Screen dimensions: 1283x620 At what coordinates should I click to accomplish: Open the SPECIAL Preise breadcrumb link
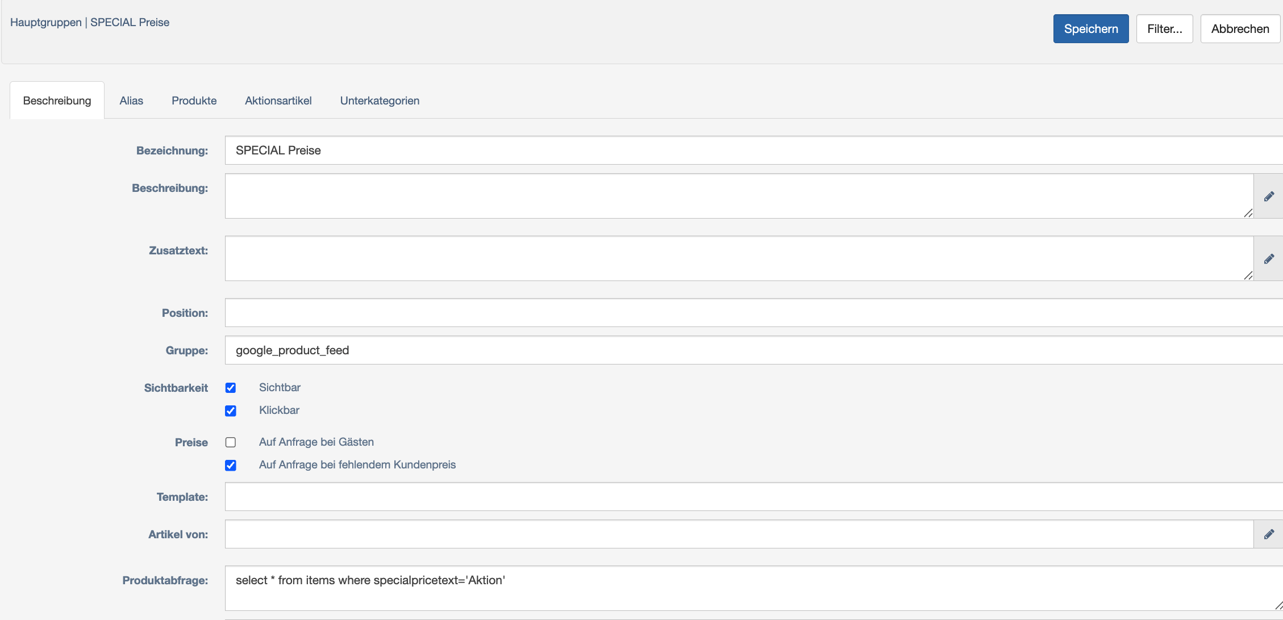click(130, 22)
